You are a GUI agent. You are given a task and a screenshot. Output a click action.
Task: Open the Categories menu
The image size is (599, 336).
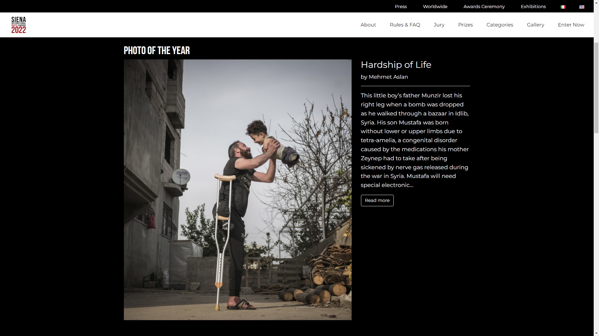click(499, 25)
